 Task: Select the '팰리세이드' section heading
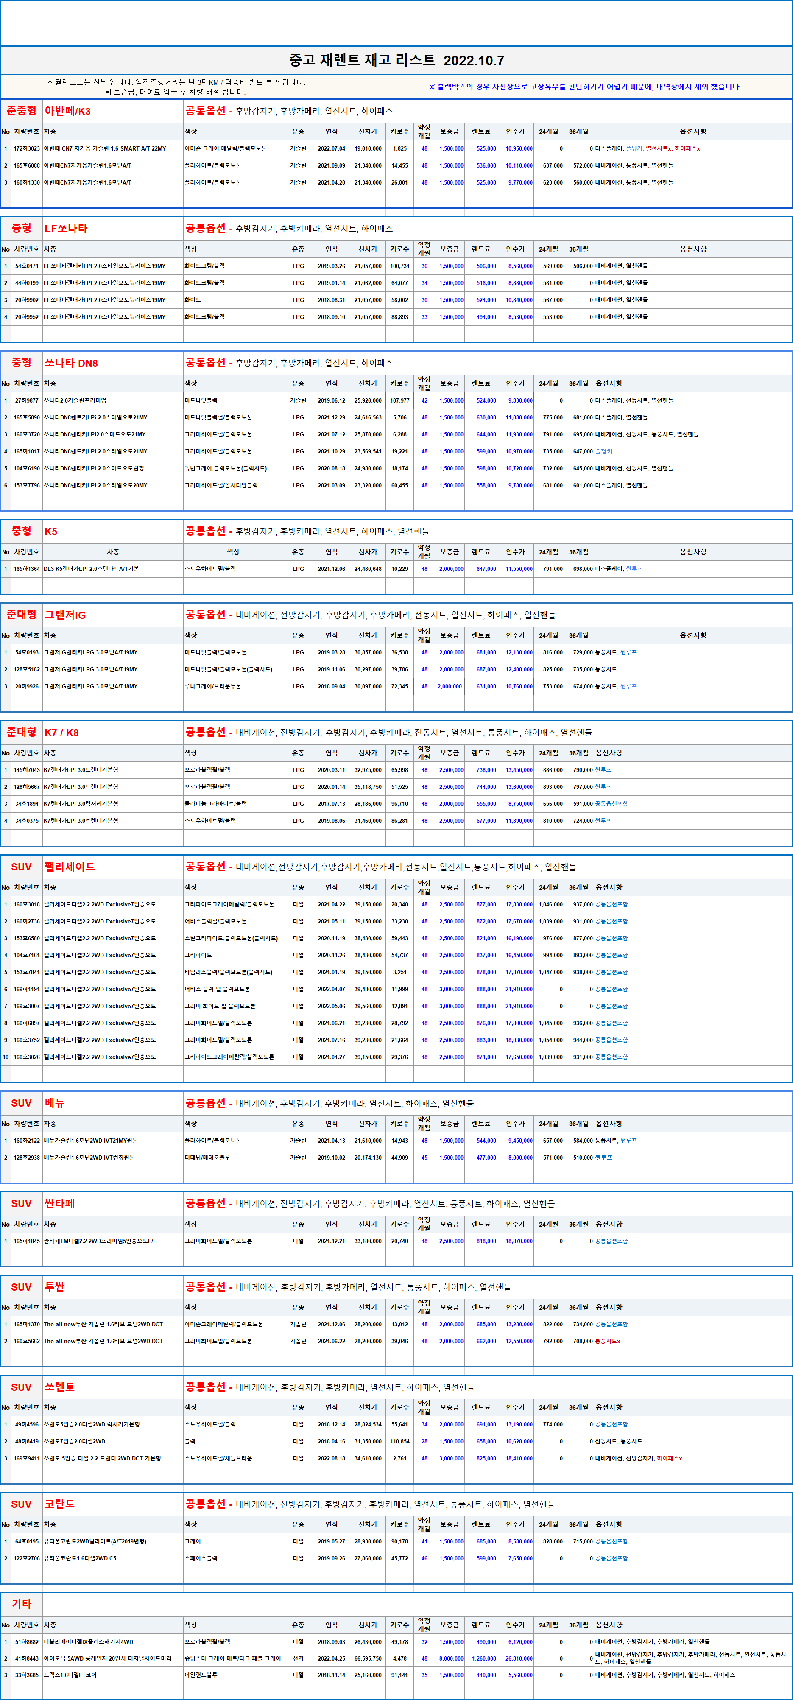(x=69, y=867)
